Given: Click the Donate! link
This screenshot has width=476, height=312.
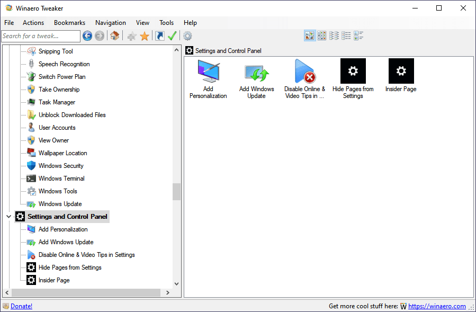Looking at the screenshot, I should tap(21, 306).
